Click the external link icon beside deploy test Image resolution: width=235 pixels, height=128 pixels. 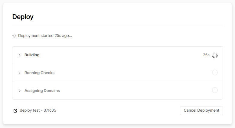[x=15, y=110]
